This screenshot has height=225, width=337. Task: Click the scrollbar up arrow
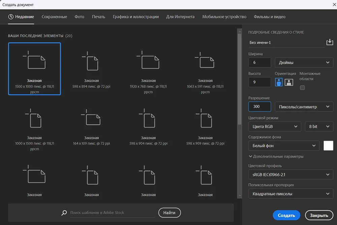pos(240,32)
